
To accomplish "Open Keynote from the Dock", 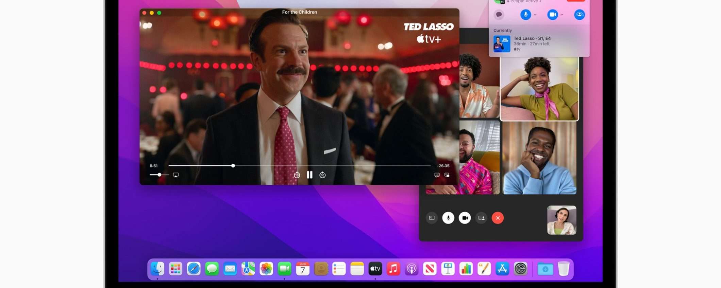I will (448, 269).
